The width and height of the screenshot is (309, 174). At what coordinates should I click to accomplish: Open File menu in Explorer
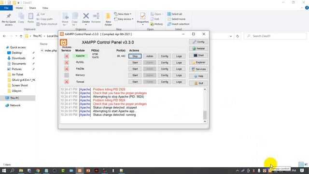pyautogui.click(x=6, y=8)
